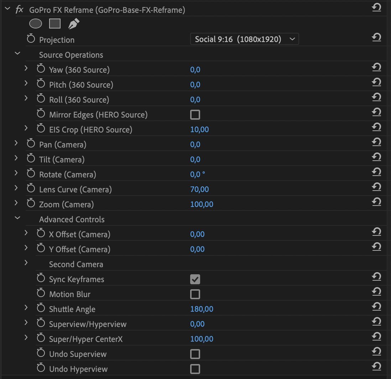This screenshot has width=391, height=379.
Task: Toggle the fx icon for GoPro FX Reframe
Action: tap(19, 10)
